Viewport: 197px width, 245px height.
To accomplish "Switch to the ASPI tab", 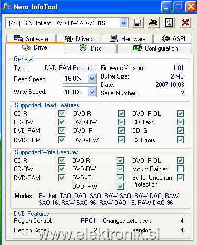I will [173, 38].
